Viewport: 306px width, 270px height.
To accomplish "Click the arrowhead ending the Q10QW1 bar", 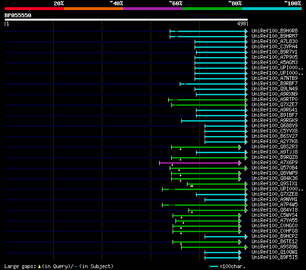I will pos(240,253).
